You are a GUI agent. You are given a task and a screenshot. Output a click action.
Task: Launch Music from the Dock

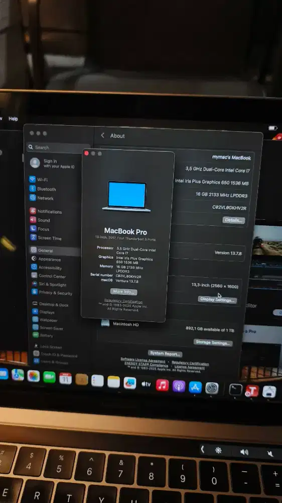162,385
